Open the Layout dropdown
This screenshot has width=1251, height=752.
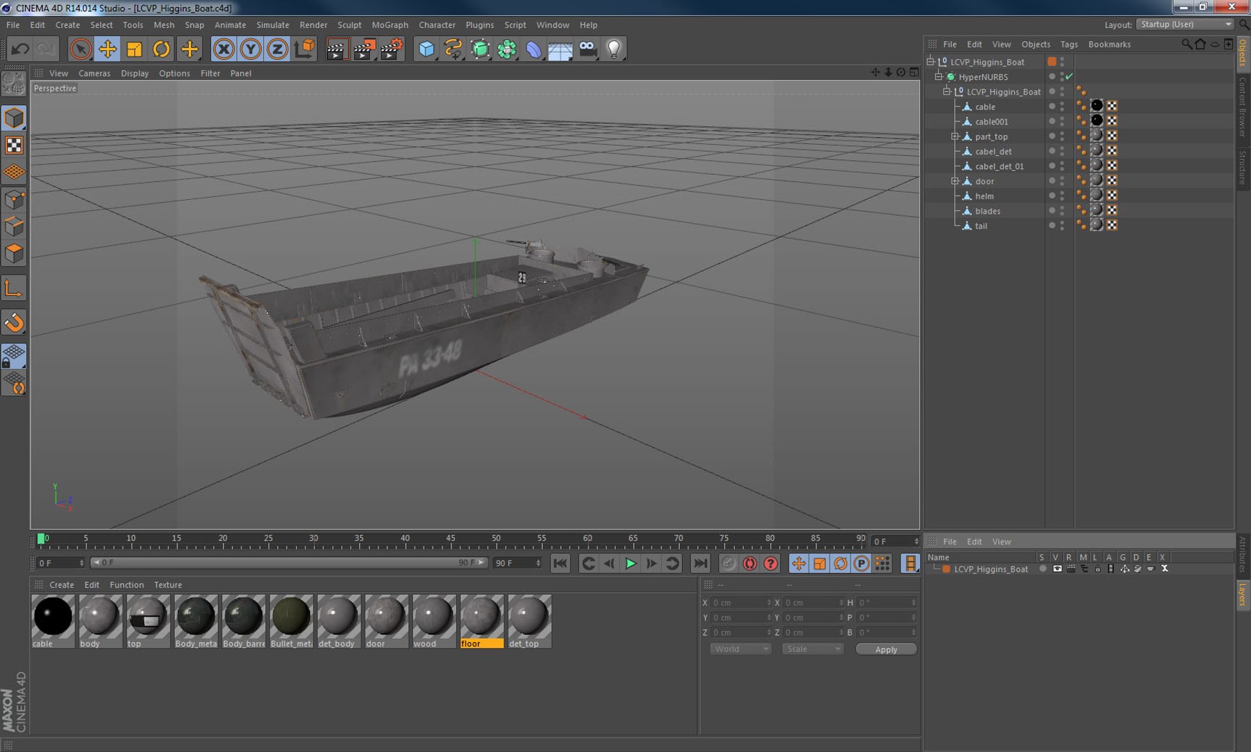point(1185,24)
